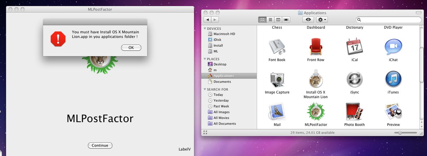The height and width of the screenshot is (156, 427).
Task: Select the Image Capture camera icon
Action: 277,80
